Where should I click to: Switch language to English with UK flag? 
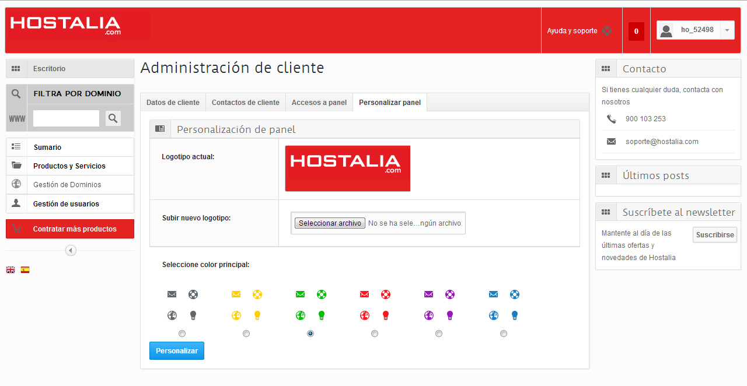tap(11, 269)
